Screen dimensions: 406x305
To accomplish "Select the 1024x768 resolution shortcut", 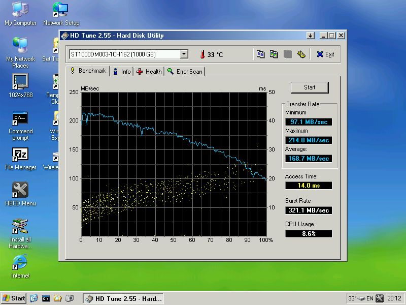I will click(x=20, y=86).
